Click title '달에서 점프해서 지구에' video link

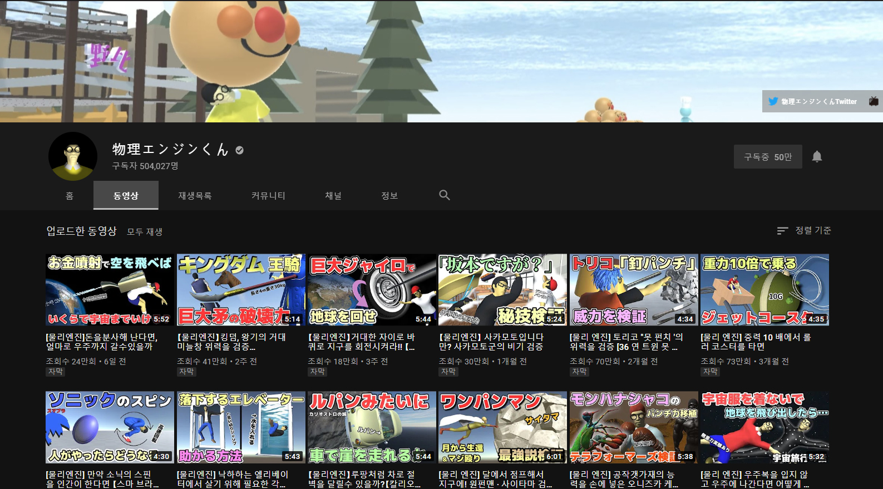(x=495, y=479)
